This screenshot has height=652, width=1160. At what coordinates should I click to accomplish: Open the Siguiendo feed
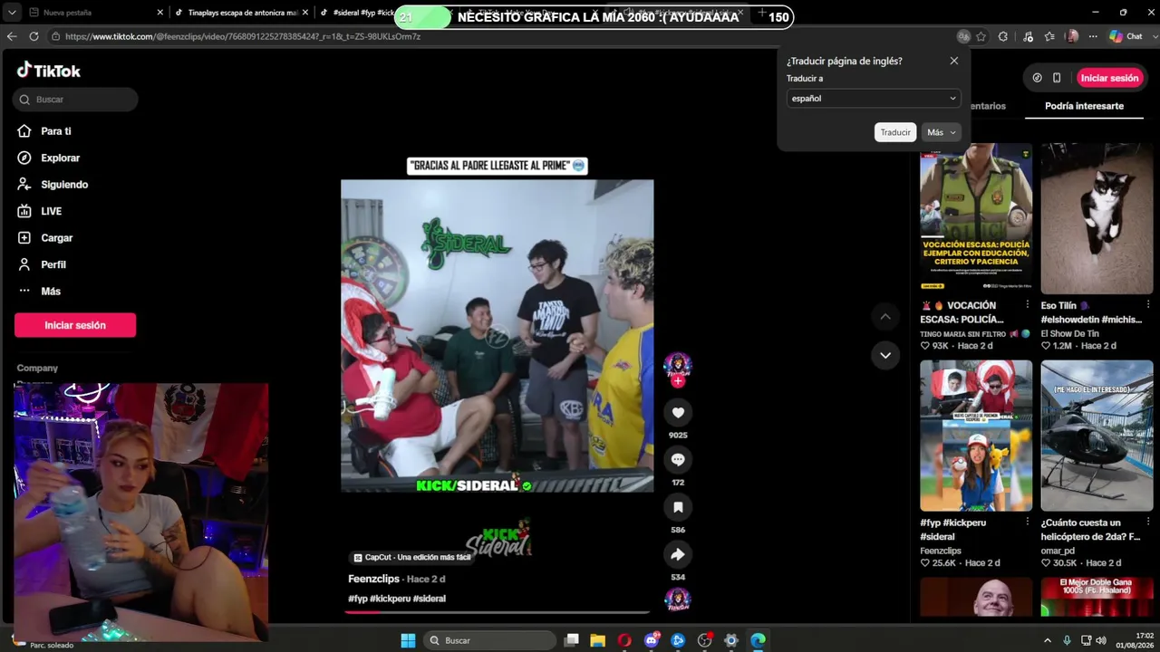[x=64, y=185]
